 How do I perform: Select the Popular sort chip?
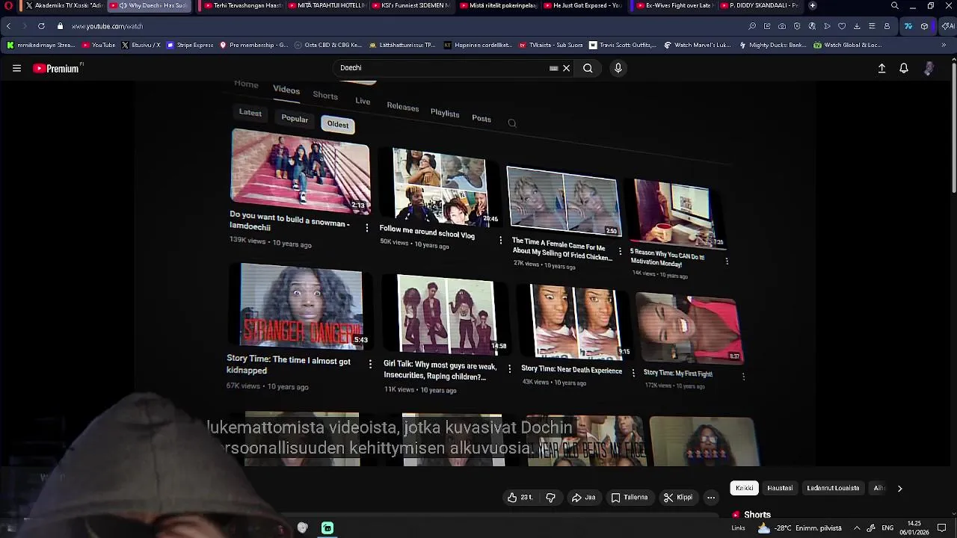[295, 119]
